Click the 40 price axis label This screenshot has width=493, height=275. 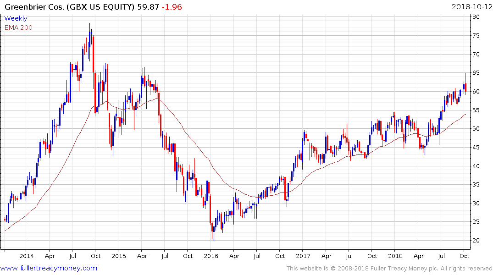(476, 166)
